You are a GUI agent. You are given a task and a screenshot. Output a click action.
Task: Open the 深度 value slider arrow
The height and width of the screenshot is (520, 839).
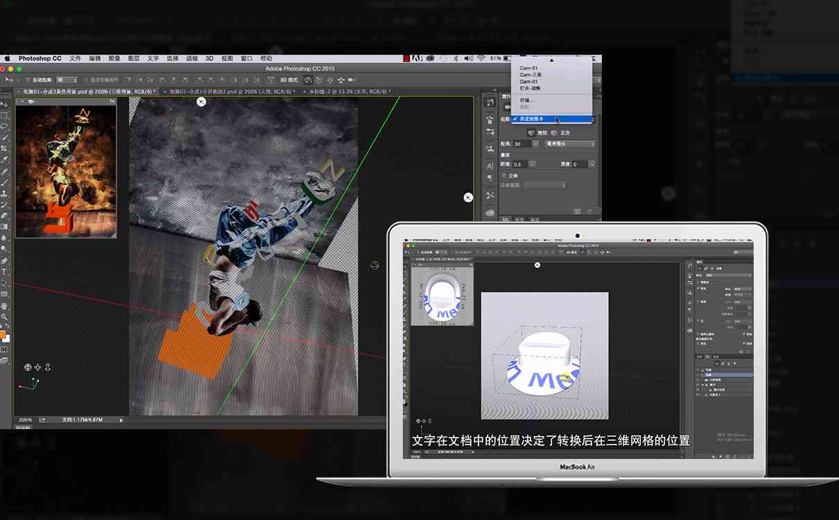point(591,164)
